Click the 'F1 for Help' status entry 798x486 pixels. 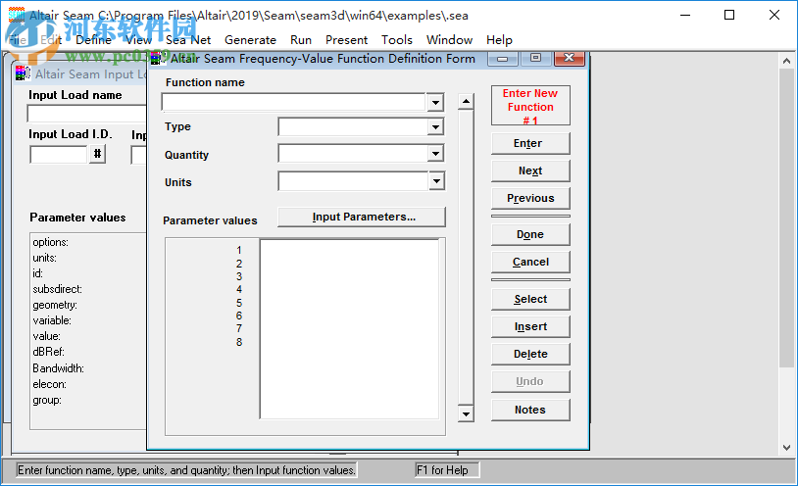(x=447, y=470)
